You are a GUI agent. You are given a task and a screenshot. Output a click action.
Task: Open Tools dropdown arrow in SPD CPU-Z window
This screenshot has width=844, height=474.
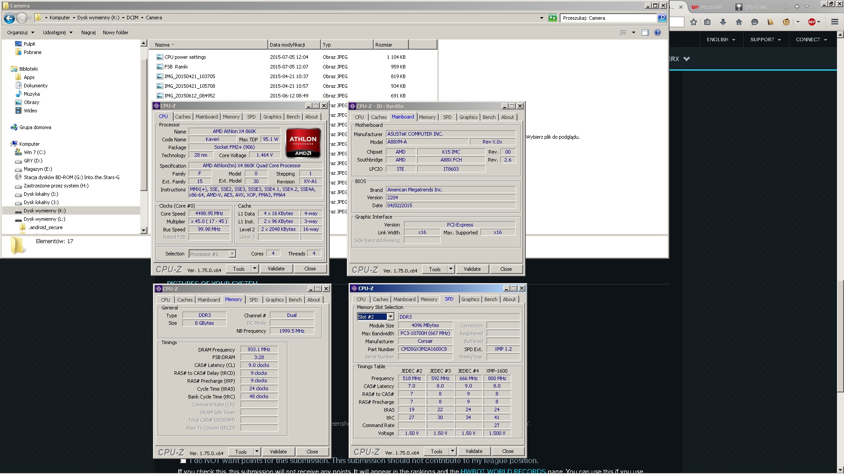click(x=452, y=451)
